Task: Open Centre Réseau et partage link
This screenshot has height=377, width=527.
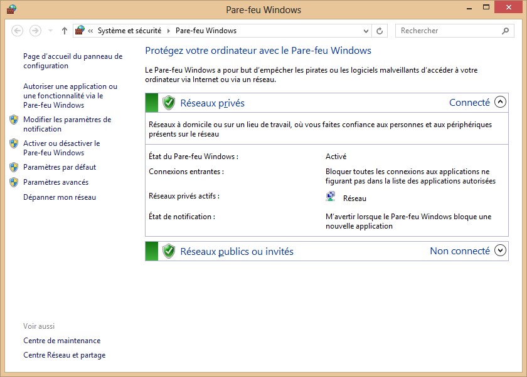Action: click(64, 355)
